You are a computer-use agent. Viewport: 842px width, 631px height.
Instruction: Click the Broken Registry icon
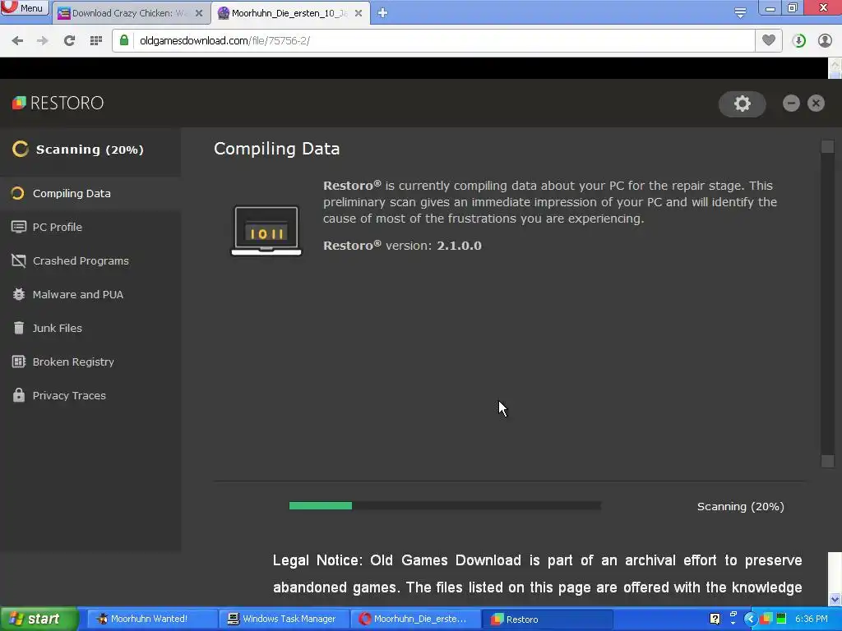pos(18,362)
